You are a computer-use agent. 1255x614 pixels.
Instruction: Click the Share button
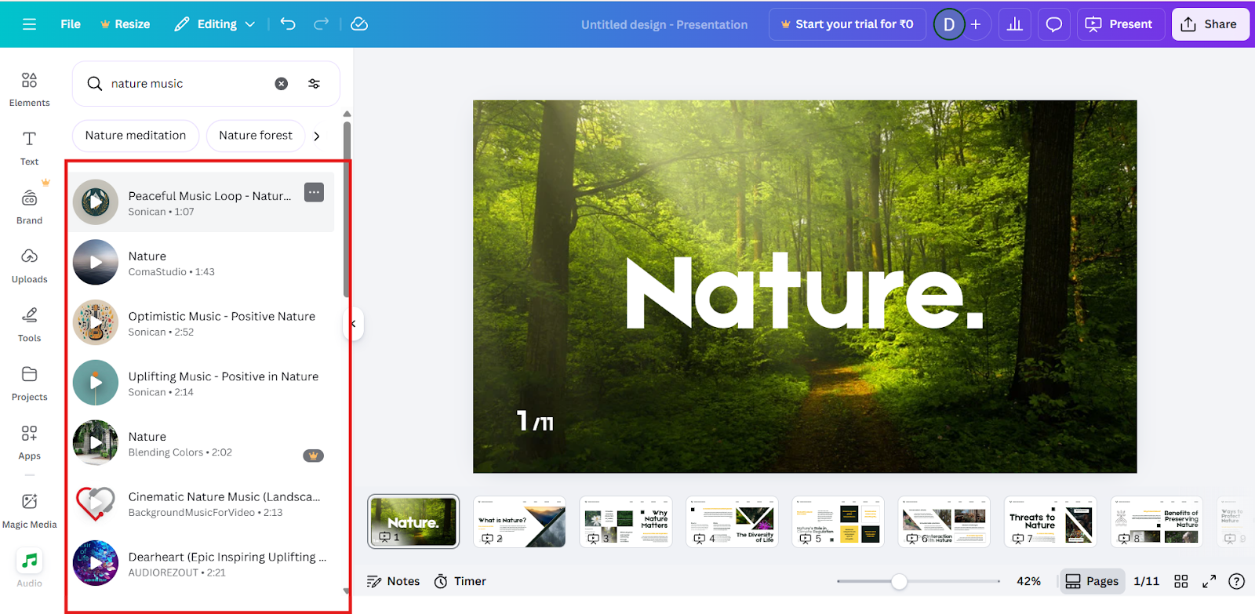coord(1210,24)
